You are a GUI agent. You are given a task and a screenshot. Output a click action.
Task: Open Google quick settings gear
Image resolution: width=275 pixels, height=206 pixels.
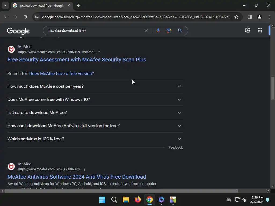[247, 31]
